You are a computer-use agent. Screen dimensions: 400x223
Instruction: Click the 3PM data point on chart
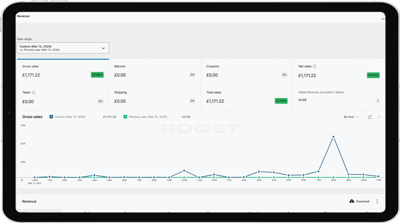pyautogui.click(x=259, y=172)
